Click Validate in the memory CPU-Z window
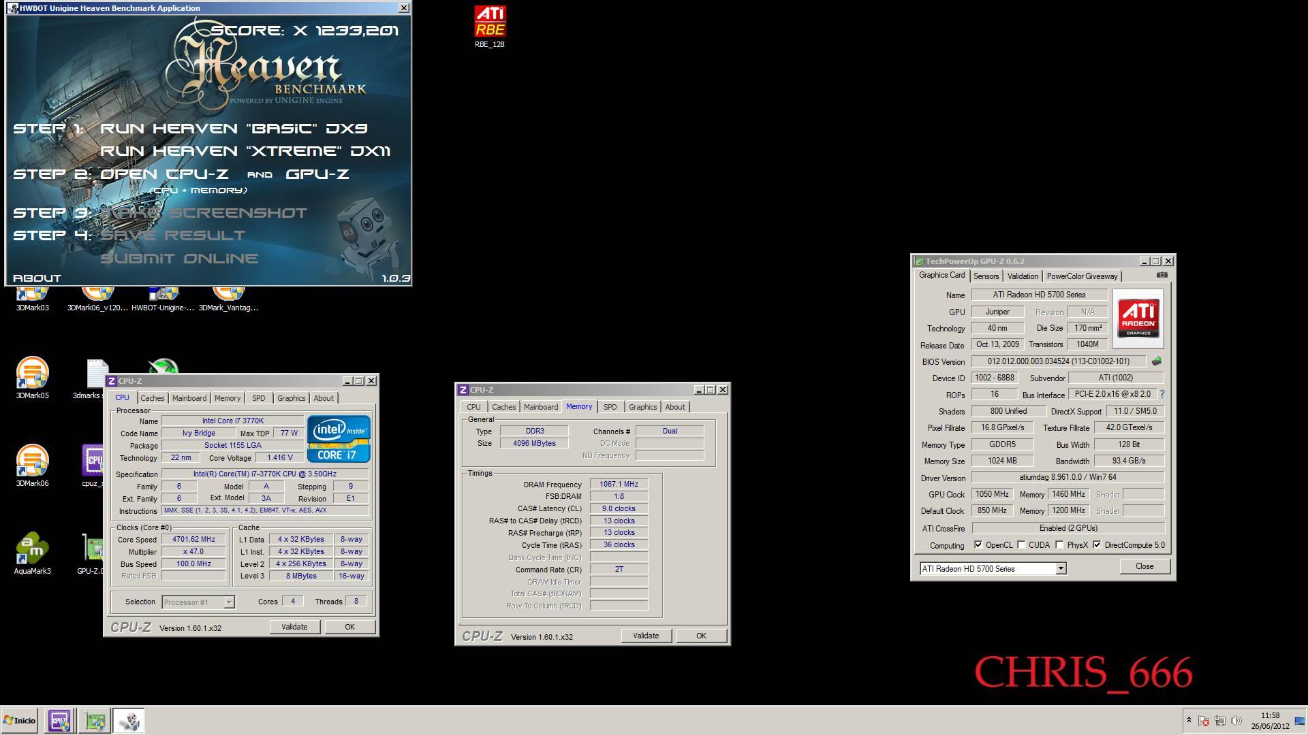This screenshot has height=735, width=1308. 646,636
